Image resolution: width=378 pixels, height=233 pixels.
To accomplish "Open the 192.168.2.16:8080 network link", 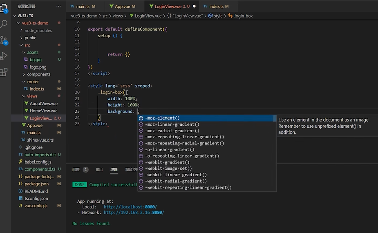I will pyautogui.click(x=134, y=212).
